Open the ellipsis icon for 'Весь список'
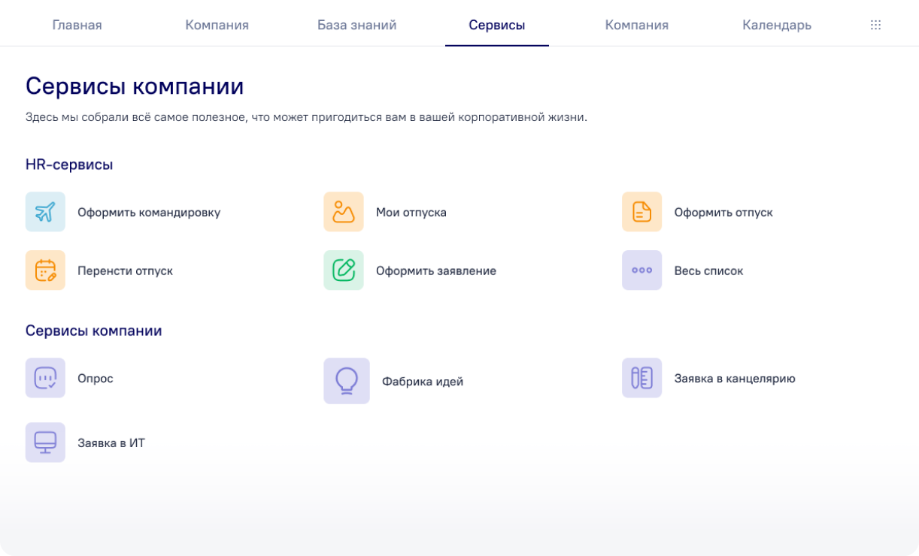The image size is (919, 556). [641, 270]
